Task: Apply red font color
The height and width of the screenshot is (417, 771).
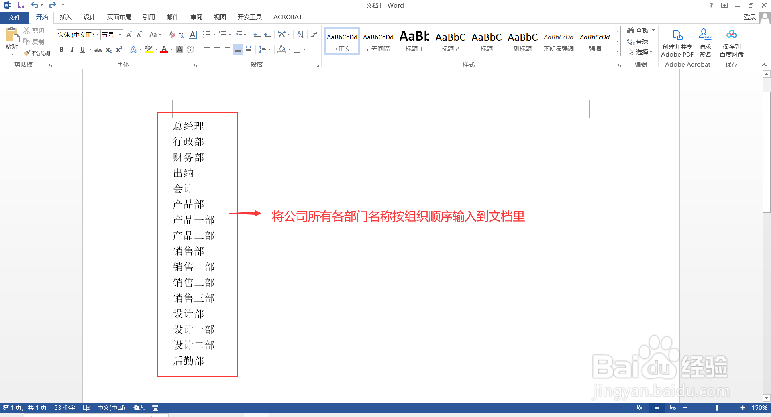Action: [164, 49]
